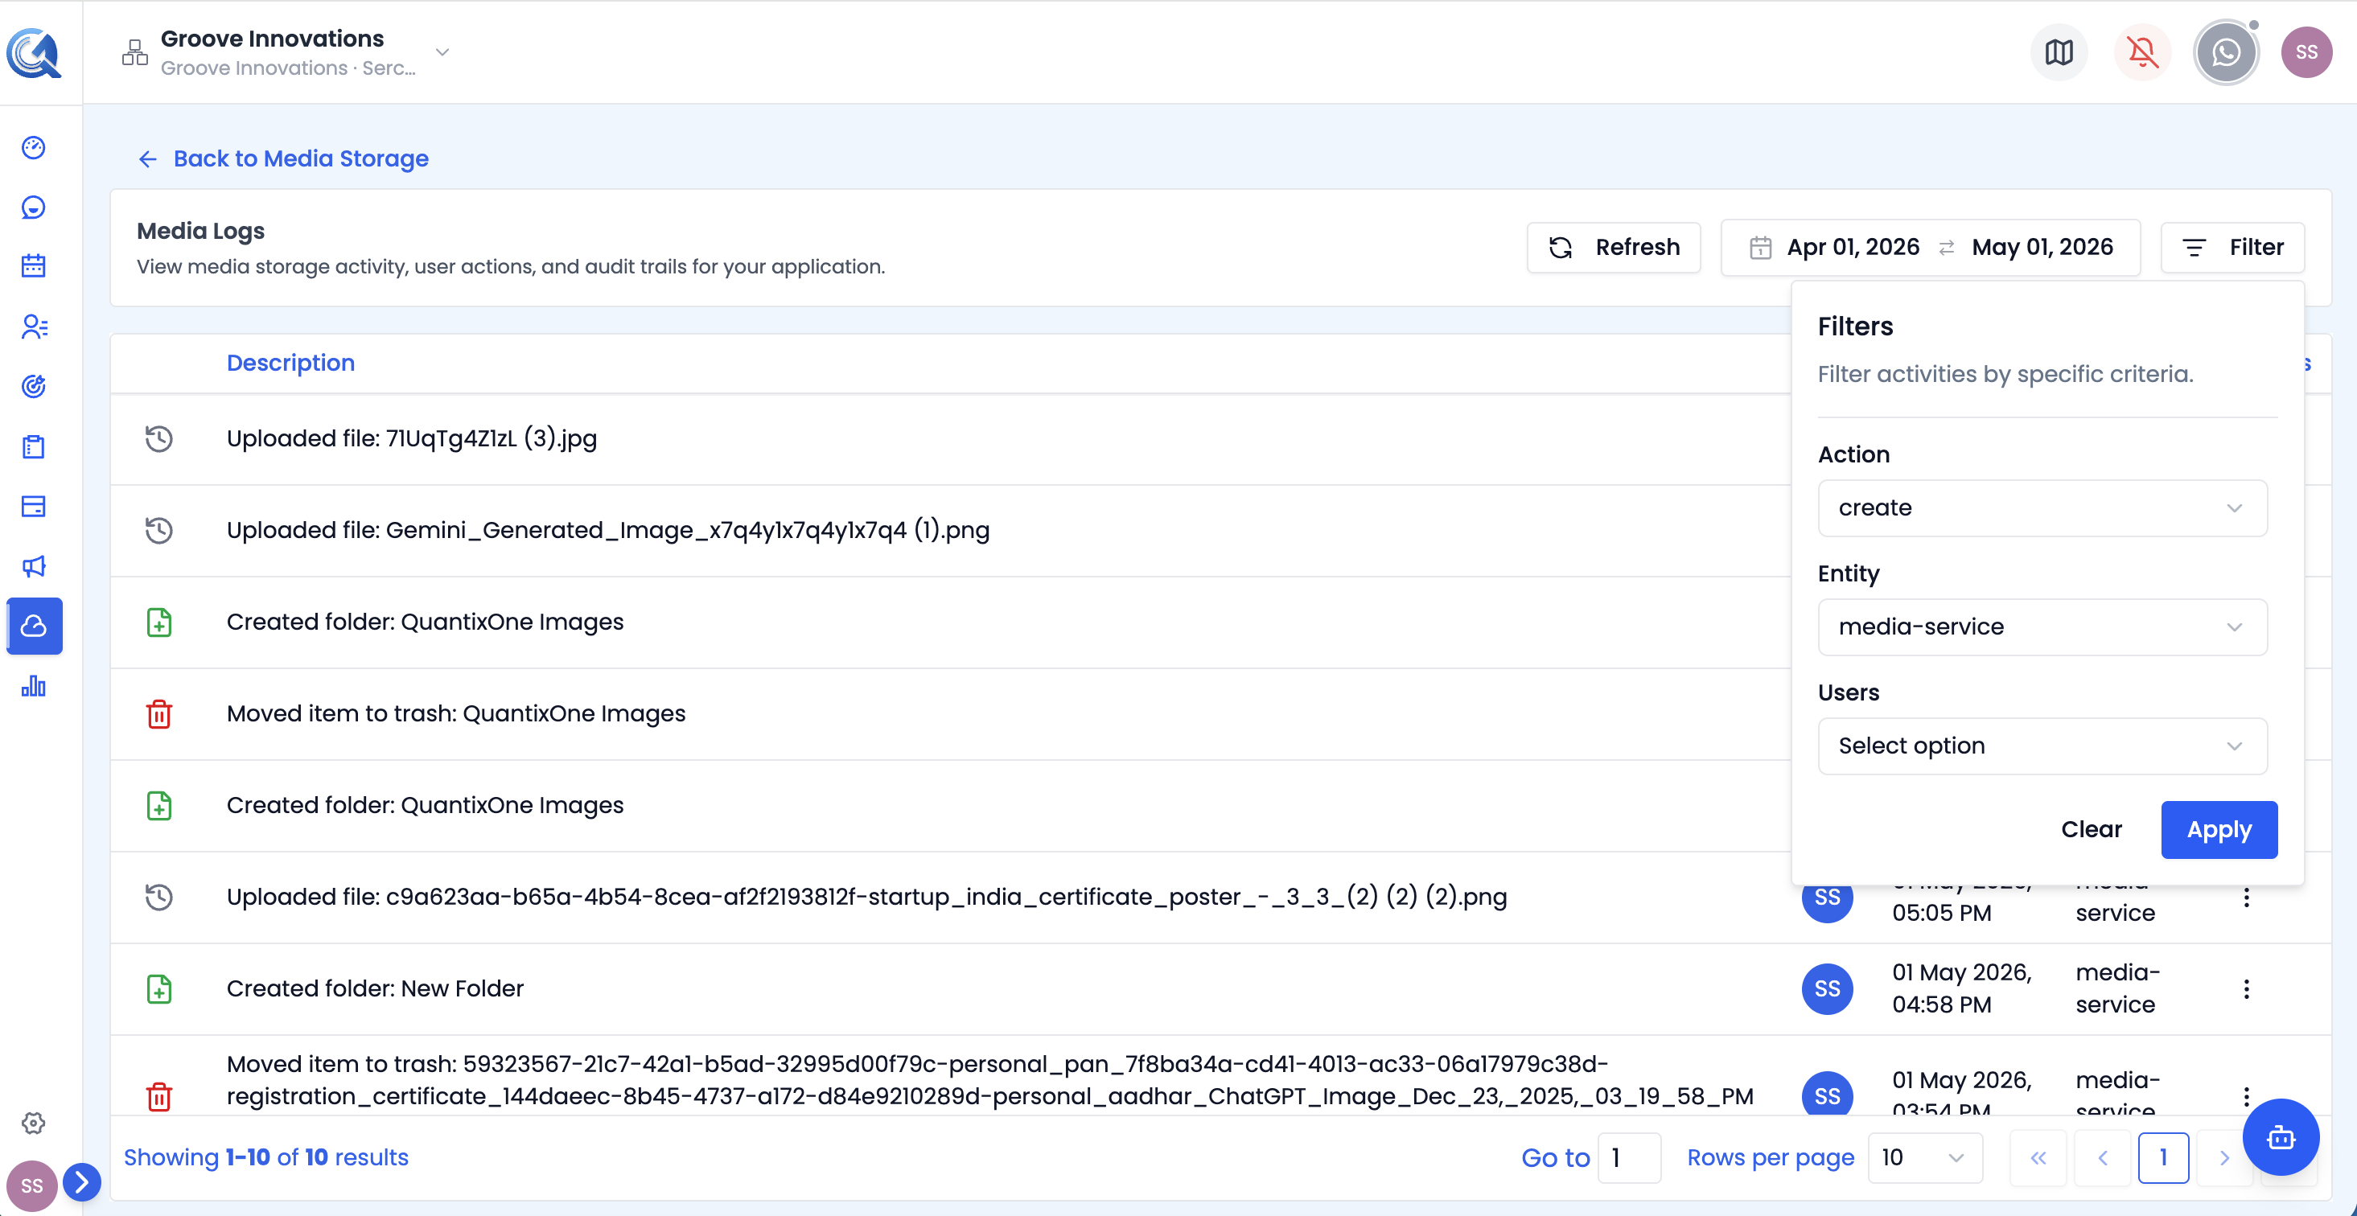The width and height of the screenshot is (2357, 1216).
Task: Click folder icon of Created folder New Folder row
Action: (159, 989)
